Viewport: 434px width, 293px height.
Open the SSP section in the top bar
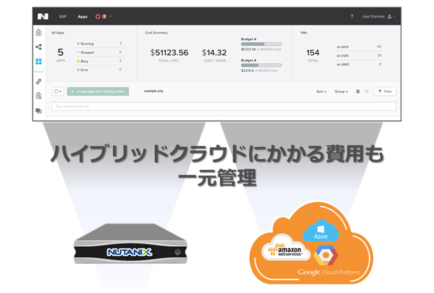pyautogui.click(x=63, y=16)
